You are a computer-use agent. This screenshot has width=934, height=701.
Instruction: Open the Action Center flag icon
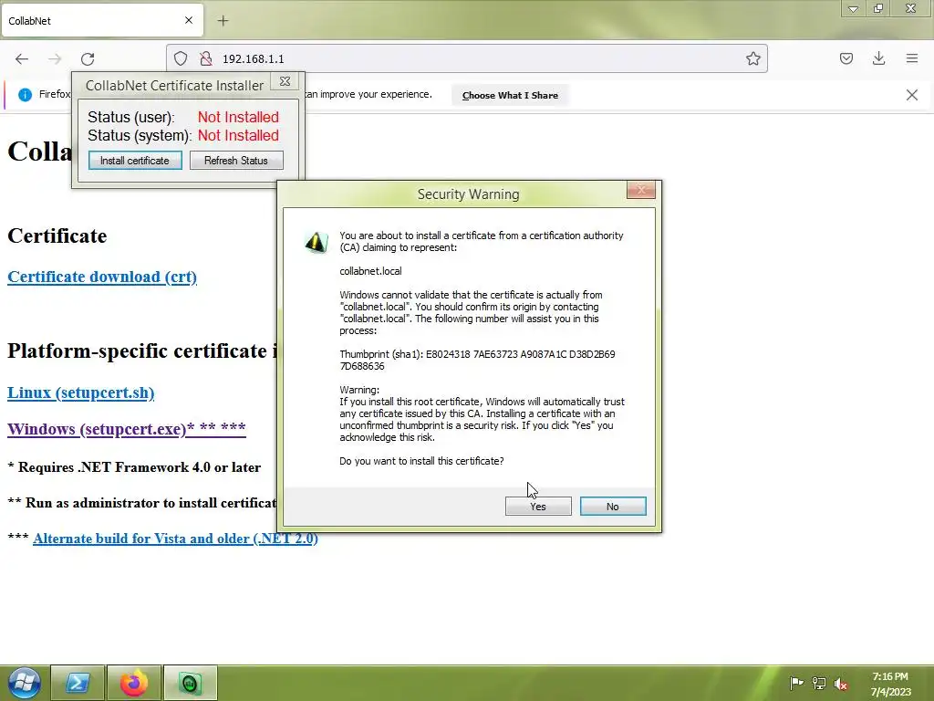tap(796, 683)
